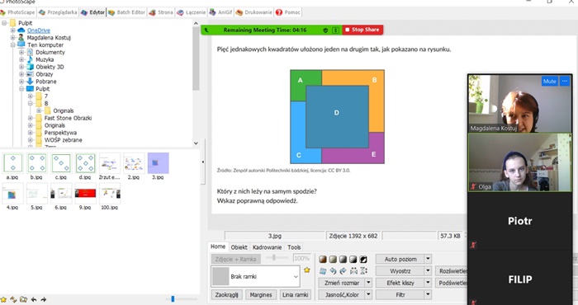Click the refresh folder icon below thumbnails
The image size is (578, 305).
coord(13,299)
